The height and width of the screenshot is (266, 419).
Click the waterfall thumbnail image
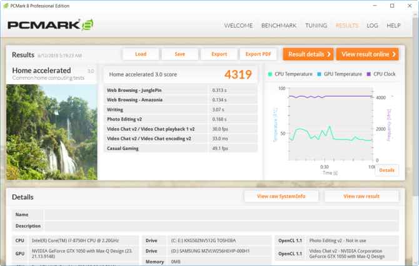(x=51, y=132)
